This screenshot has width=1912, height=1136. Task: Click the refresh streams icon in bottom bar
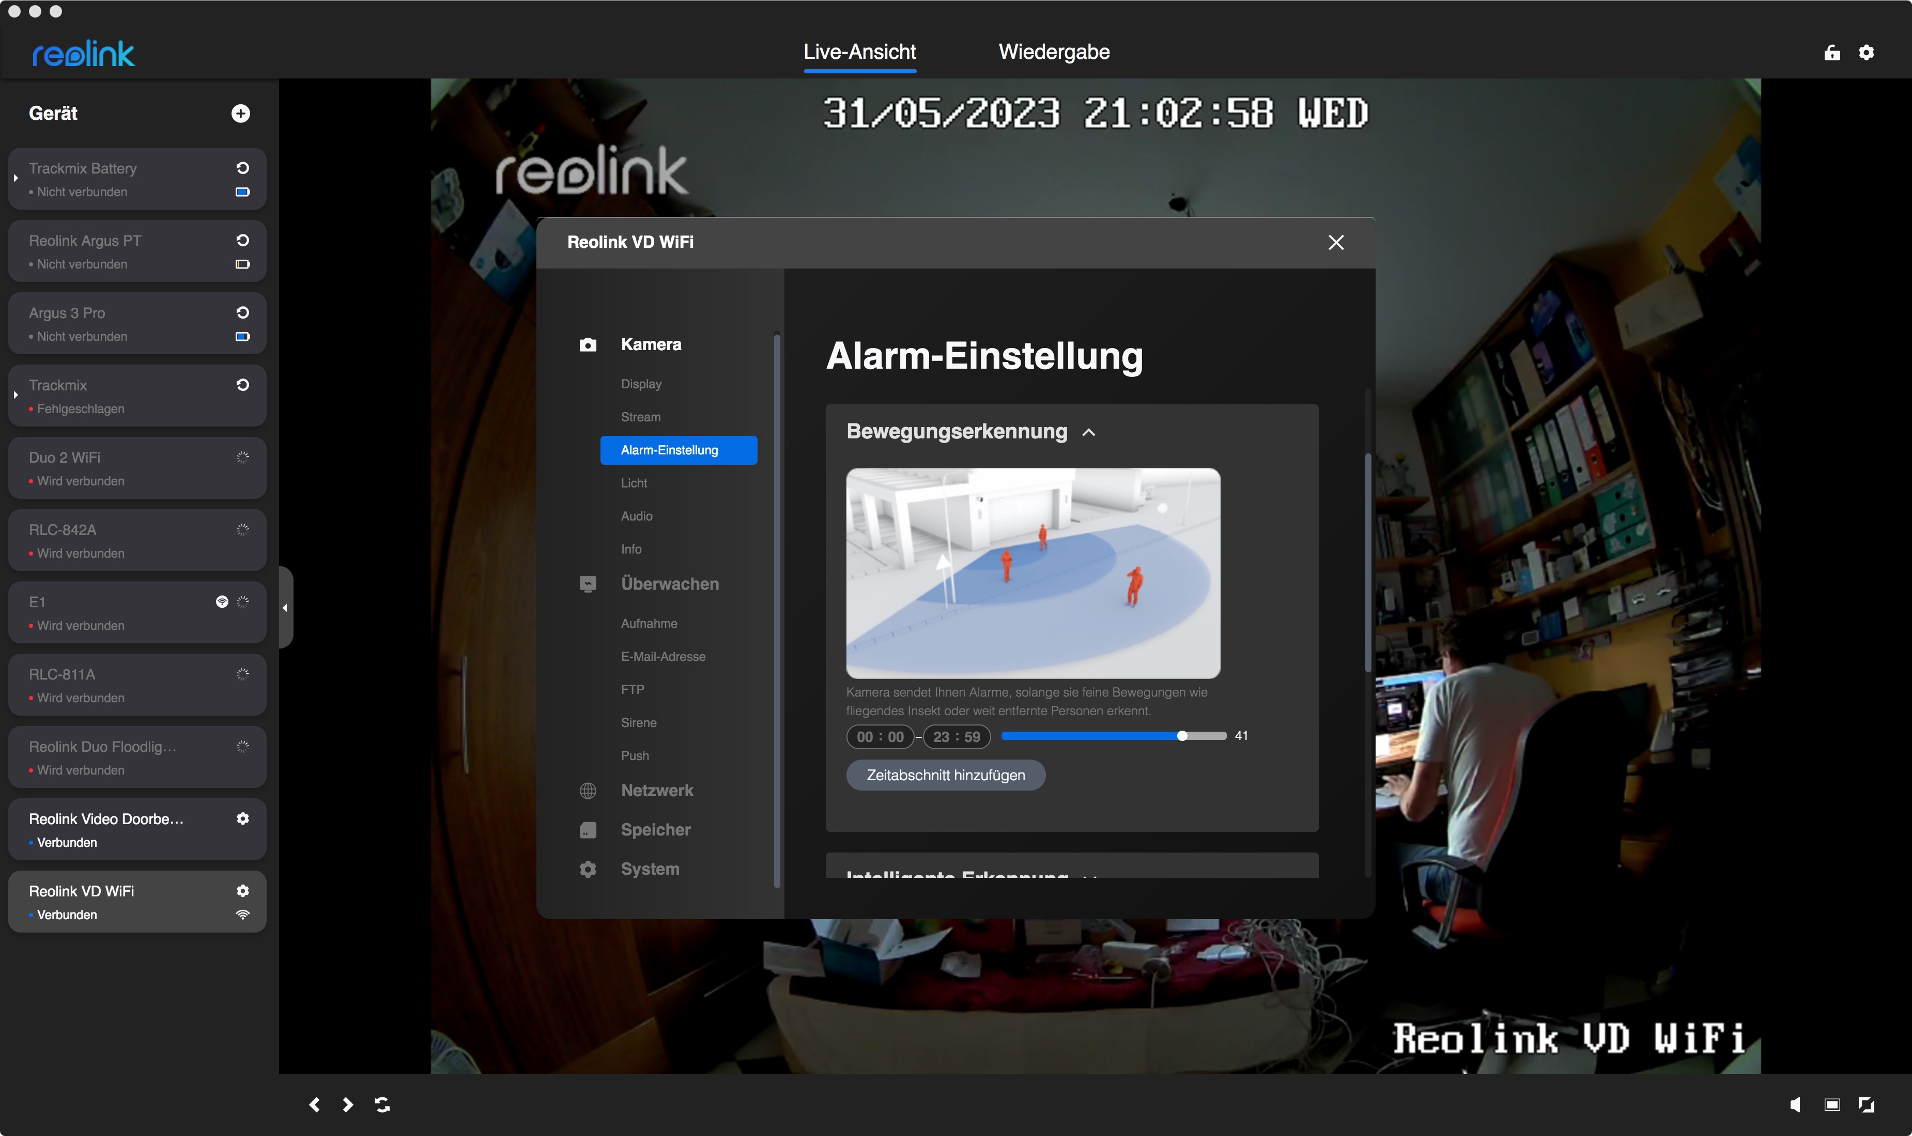(382, 1105)
